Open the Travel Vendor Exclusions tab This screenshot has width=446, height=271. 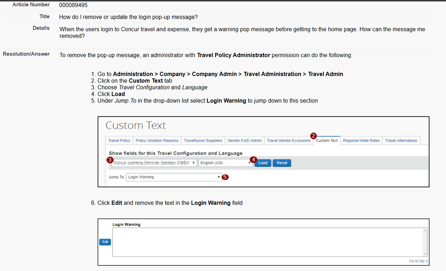click(x=288, y=141)
